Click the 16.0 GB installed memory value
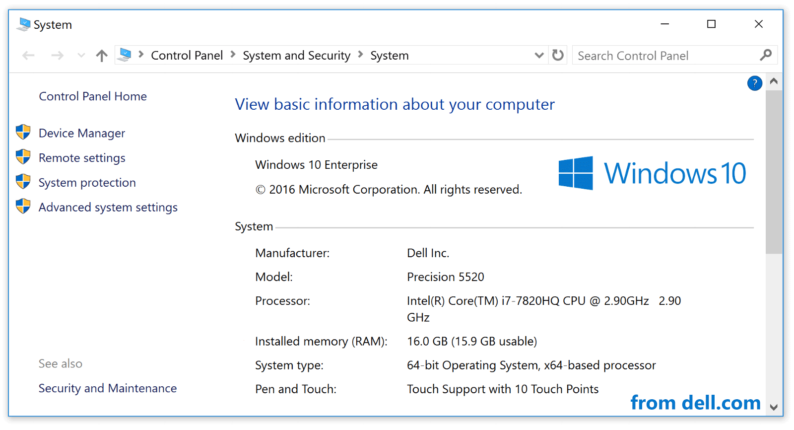 (472, 342)
